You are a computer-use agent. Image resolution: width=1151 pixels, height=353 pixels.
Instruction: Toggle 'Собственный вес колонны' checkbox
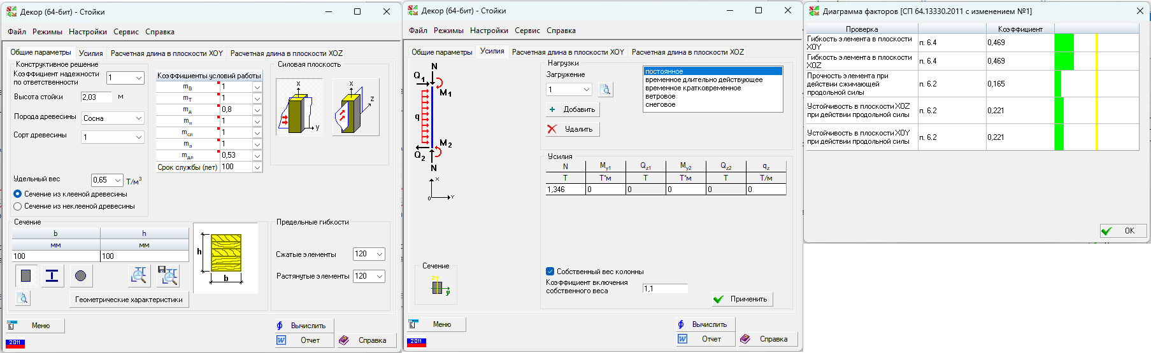(x=550, y=272)
